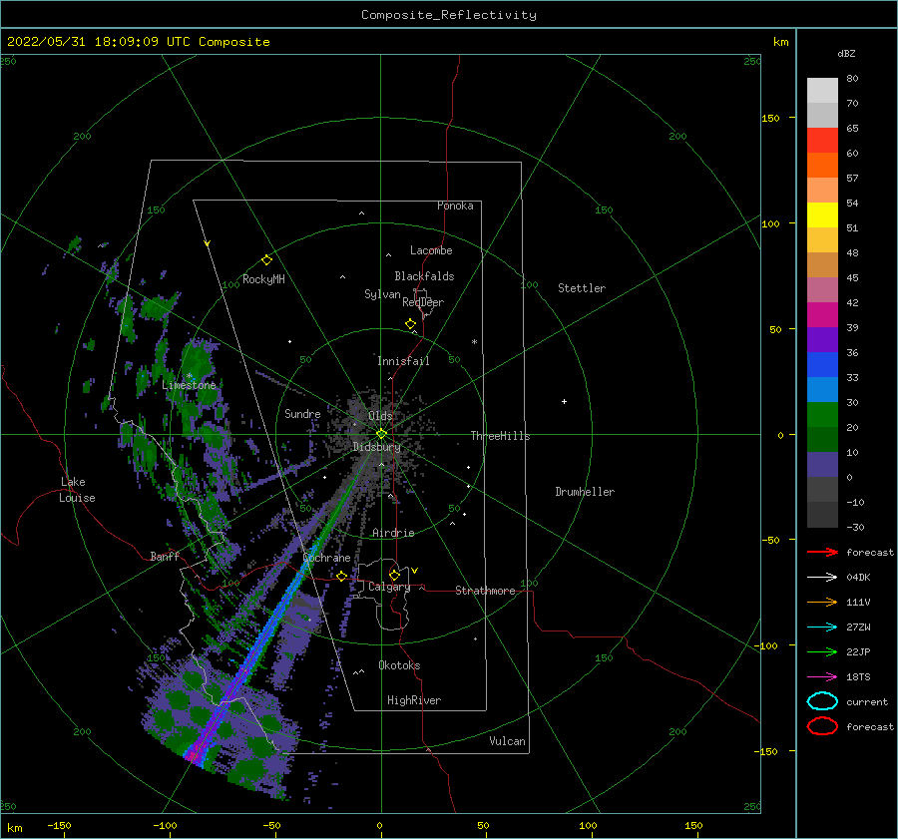Click the 65 dBZ red color swatch

822,141
